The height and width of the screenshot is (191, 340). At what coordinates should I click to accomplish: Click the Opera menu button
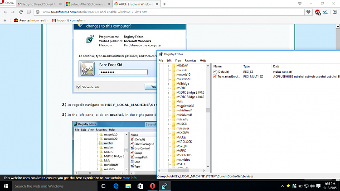tap(7, 3)
